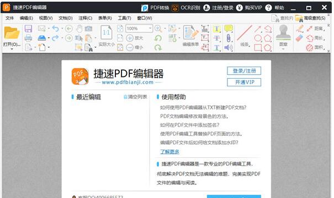The width and height of the screenshot is (334, 198).
Task: Click the Actual Size 1:1 page icon
Action: click(x=107, y=32)
